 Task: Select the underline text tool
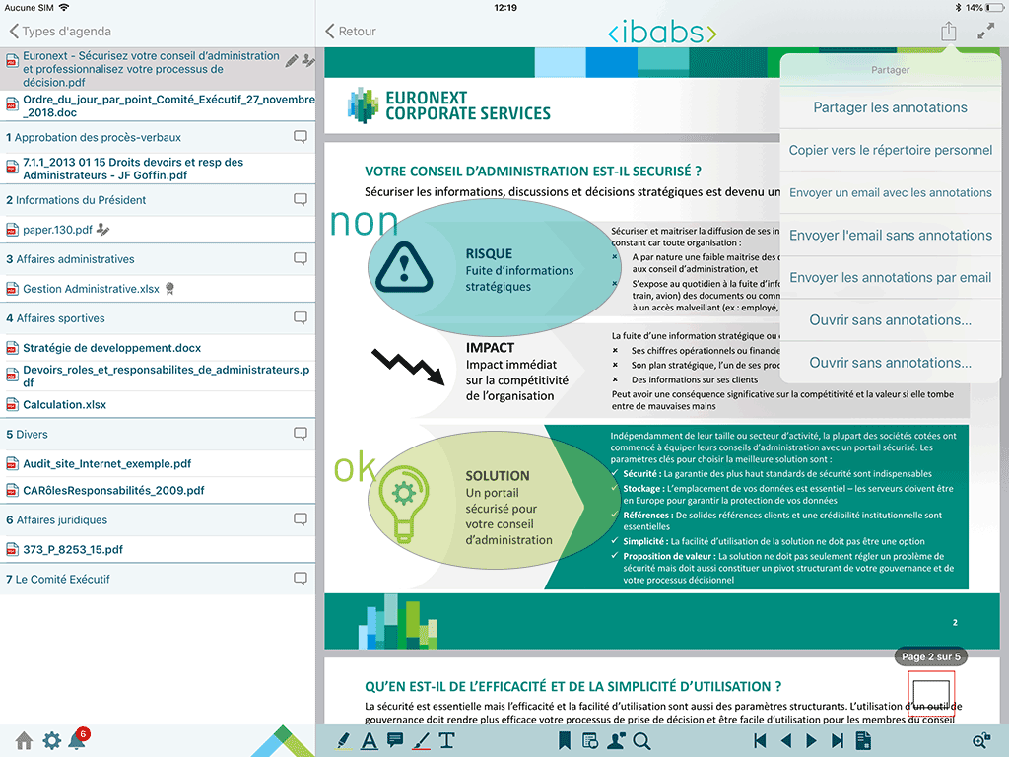pos(370,741)
